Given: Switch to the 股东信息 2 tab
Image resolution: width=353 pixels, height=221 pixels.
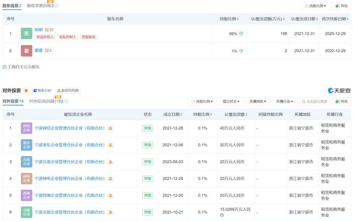Looking at the screenshot, I should click(x=12, y=6).
